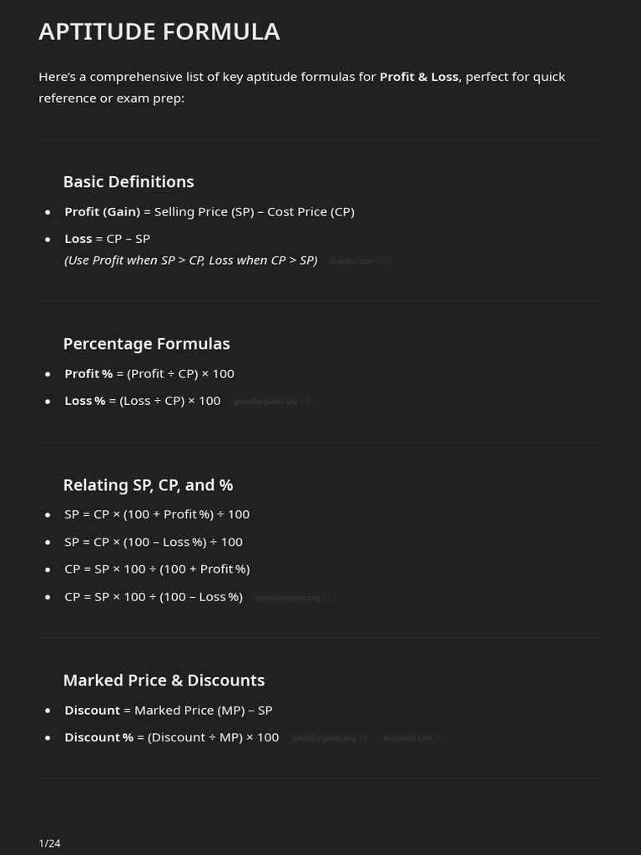
Task: Click the 1/24 page indicator
Action: point(49,843)
